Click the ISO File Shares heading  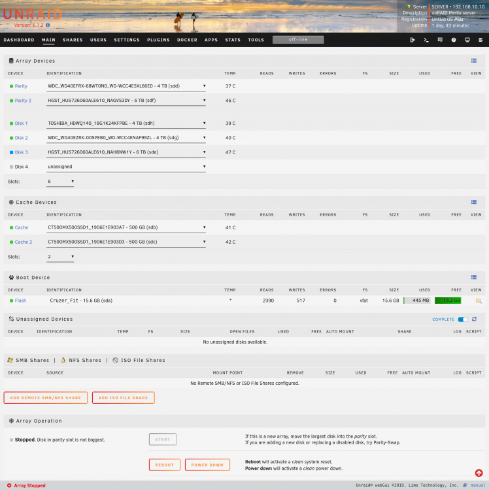143,360
